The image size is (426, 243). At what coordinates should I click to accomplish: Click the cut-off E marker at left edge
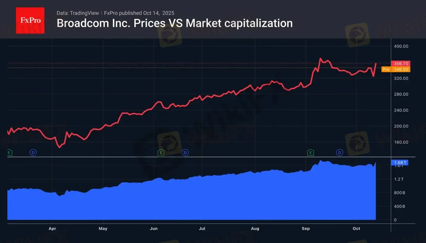coord(9,152)
